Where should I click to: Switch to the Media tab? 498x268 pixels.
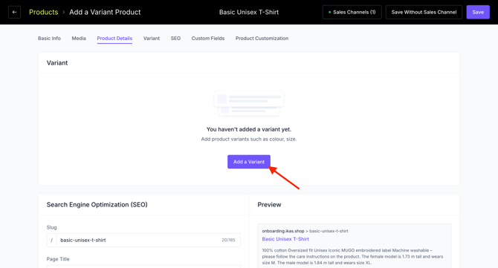[x=79, y=39]
